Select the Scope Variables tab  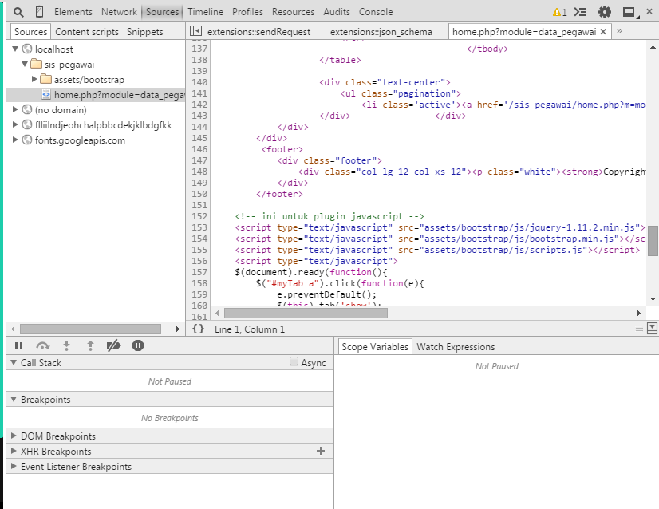375,347
